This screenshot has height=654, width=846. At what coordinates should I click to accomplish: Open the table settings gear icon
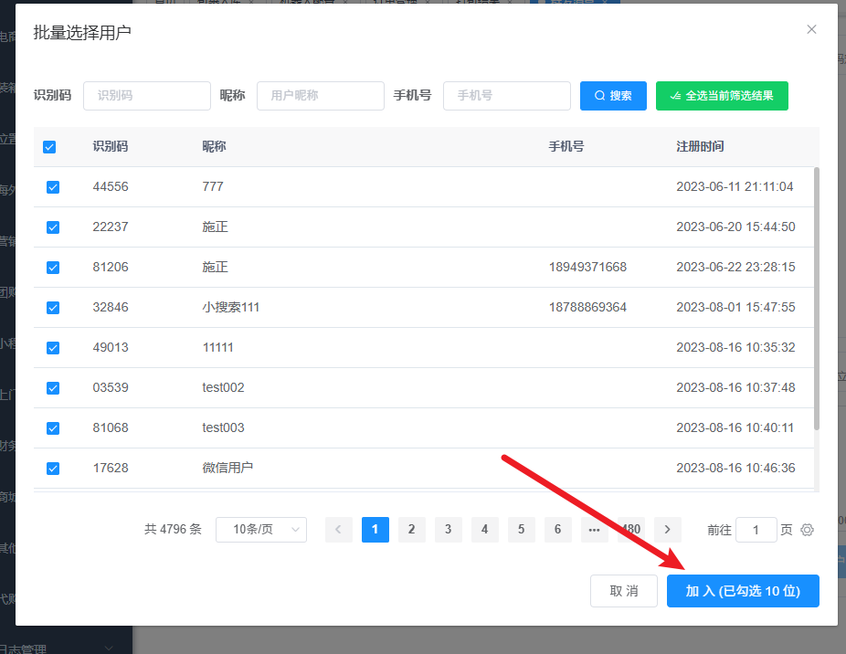pyautogui.click(x=807, y=530)
